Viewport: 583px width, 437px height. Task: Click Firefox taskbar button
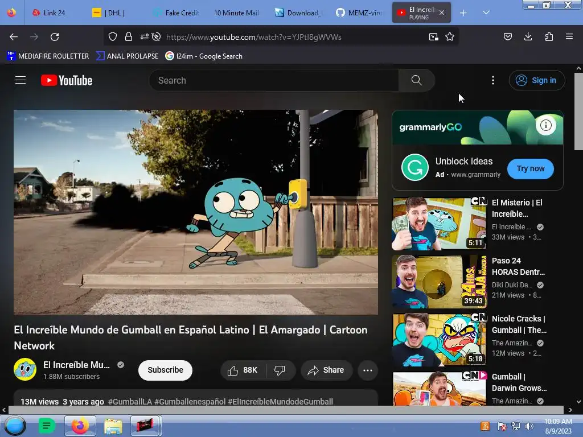click(80, 426)
